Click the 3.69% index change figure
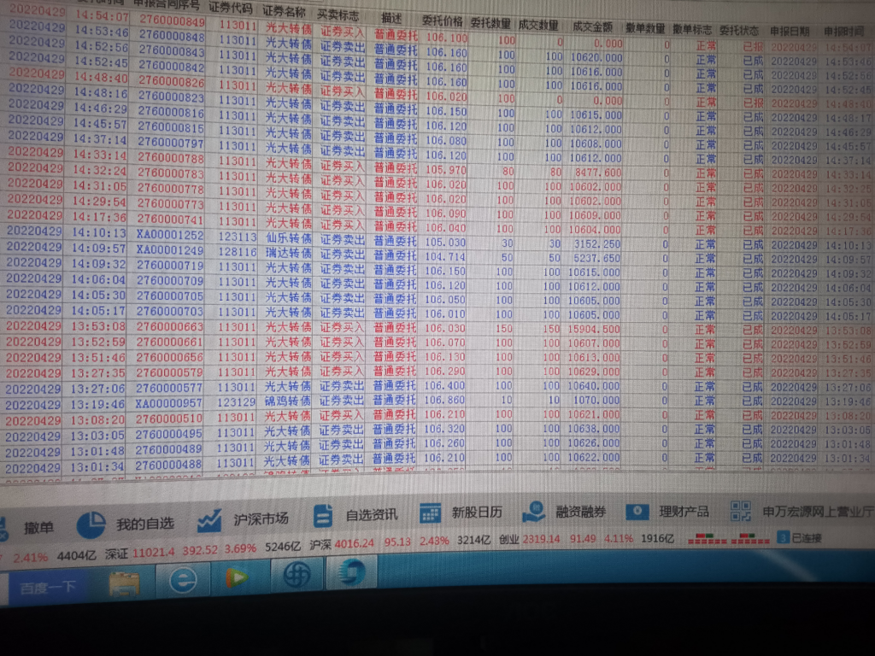 pyautogui.click(x=240, y=549)
